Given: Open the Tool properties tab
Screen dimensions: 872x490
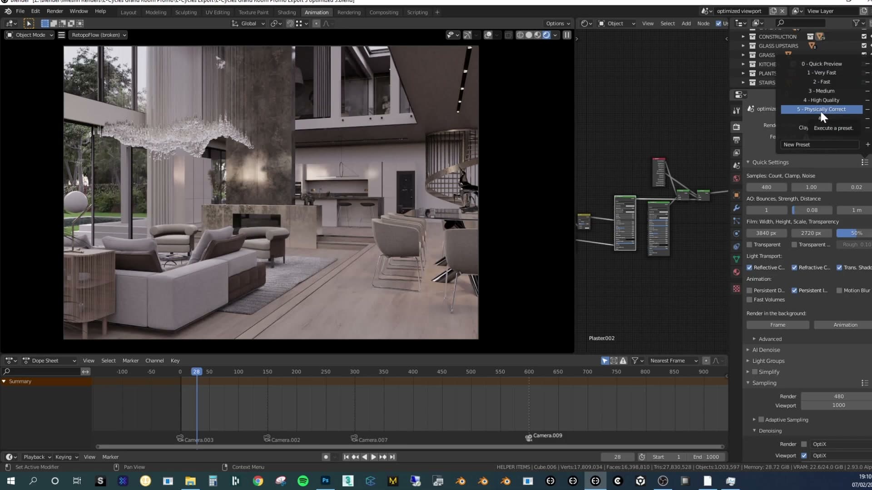Looking at the screenshot, I should click(x=736, y=110).
